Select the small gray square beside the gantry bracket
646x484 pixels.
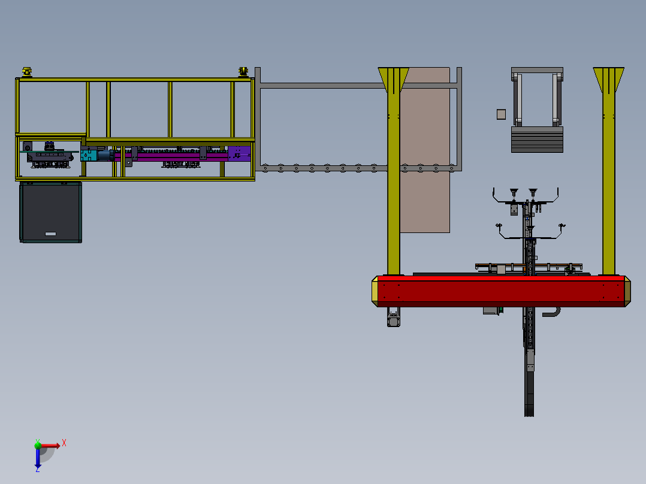501,114
